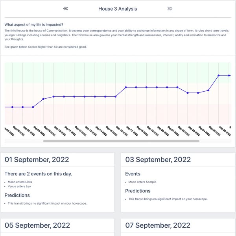This screenshot has width=236, height=236.
Task: Select the Sep-23-2022 chart point
Action: pos(188,93)
